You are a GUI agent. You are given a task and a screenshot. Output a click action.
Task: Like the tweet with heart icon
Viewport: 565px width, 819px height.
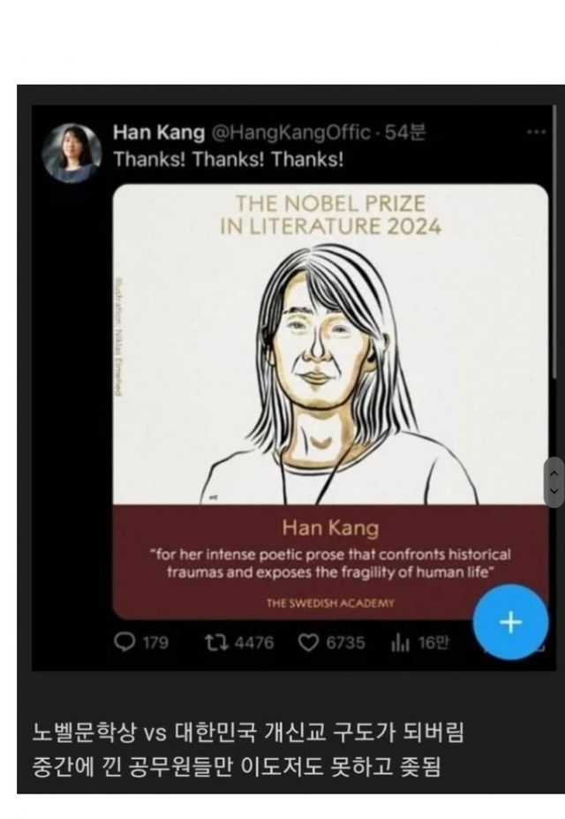[308, 643]
